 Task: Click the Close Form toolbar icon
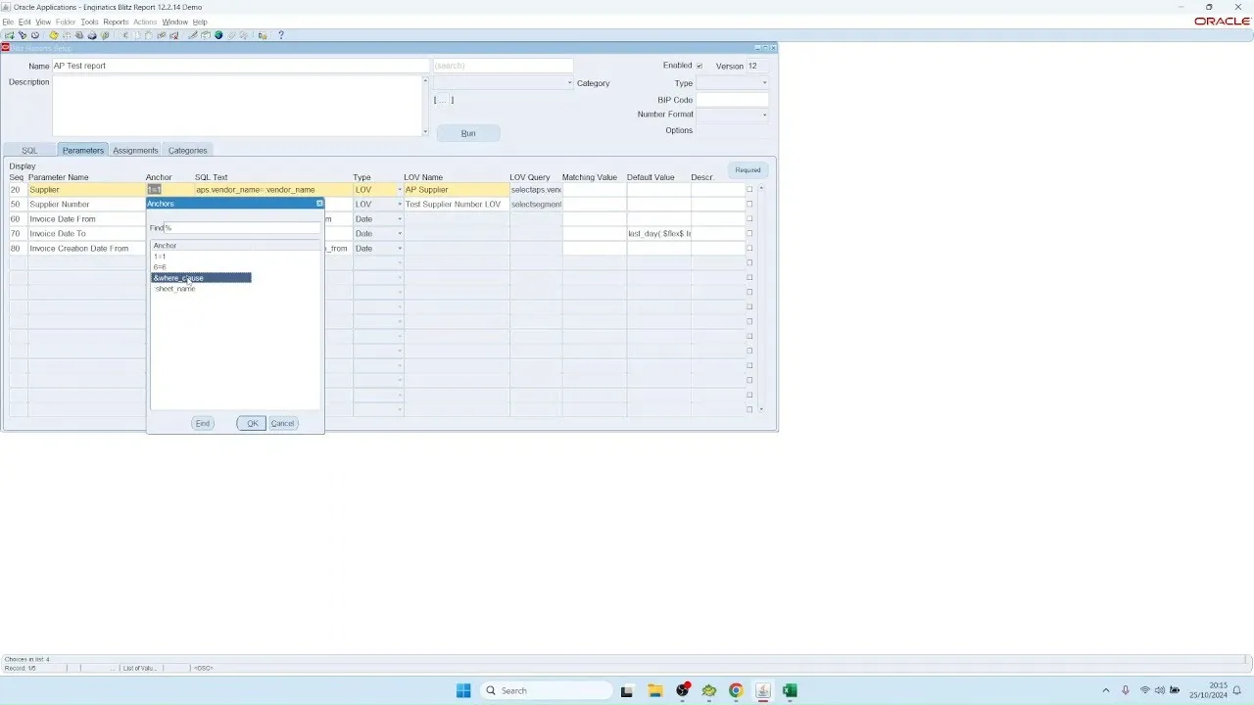[105, 35]
